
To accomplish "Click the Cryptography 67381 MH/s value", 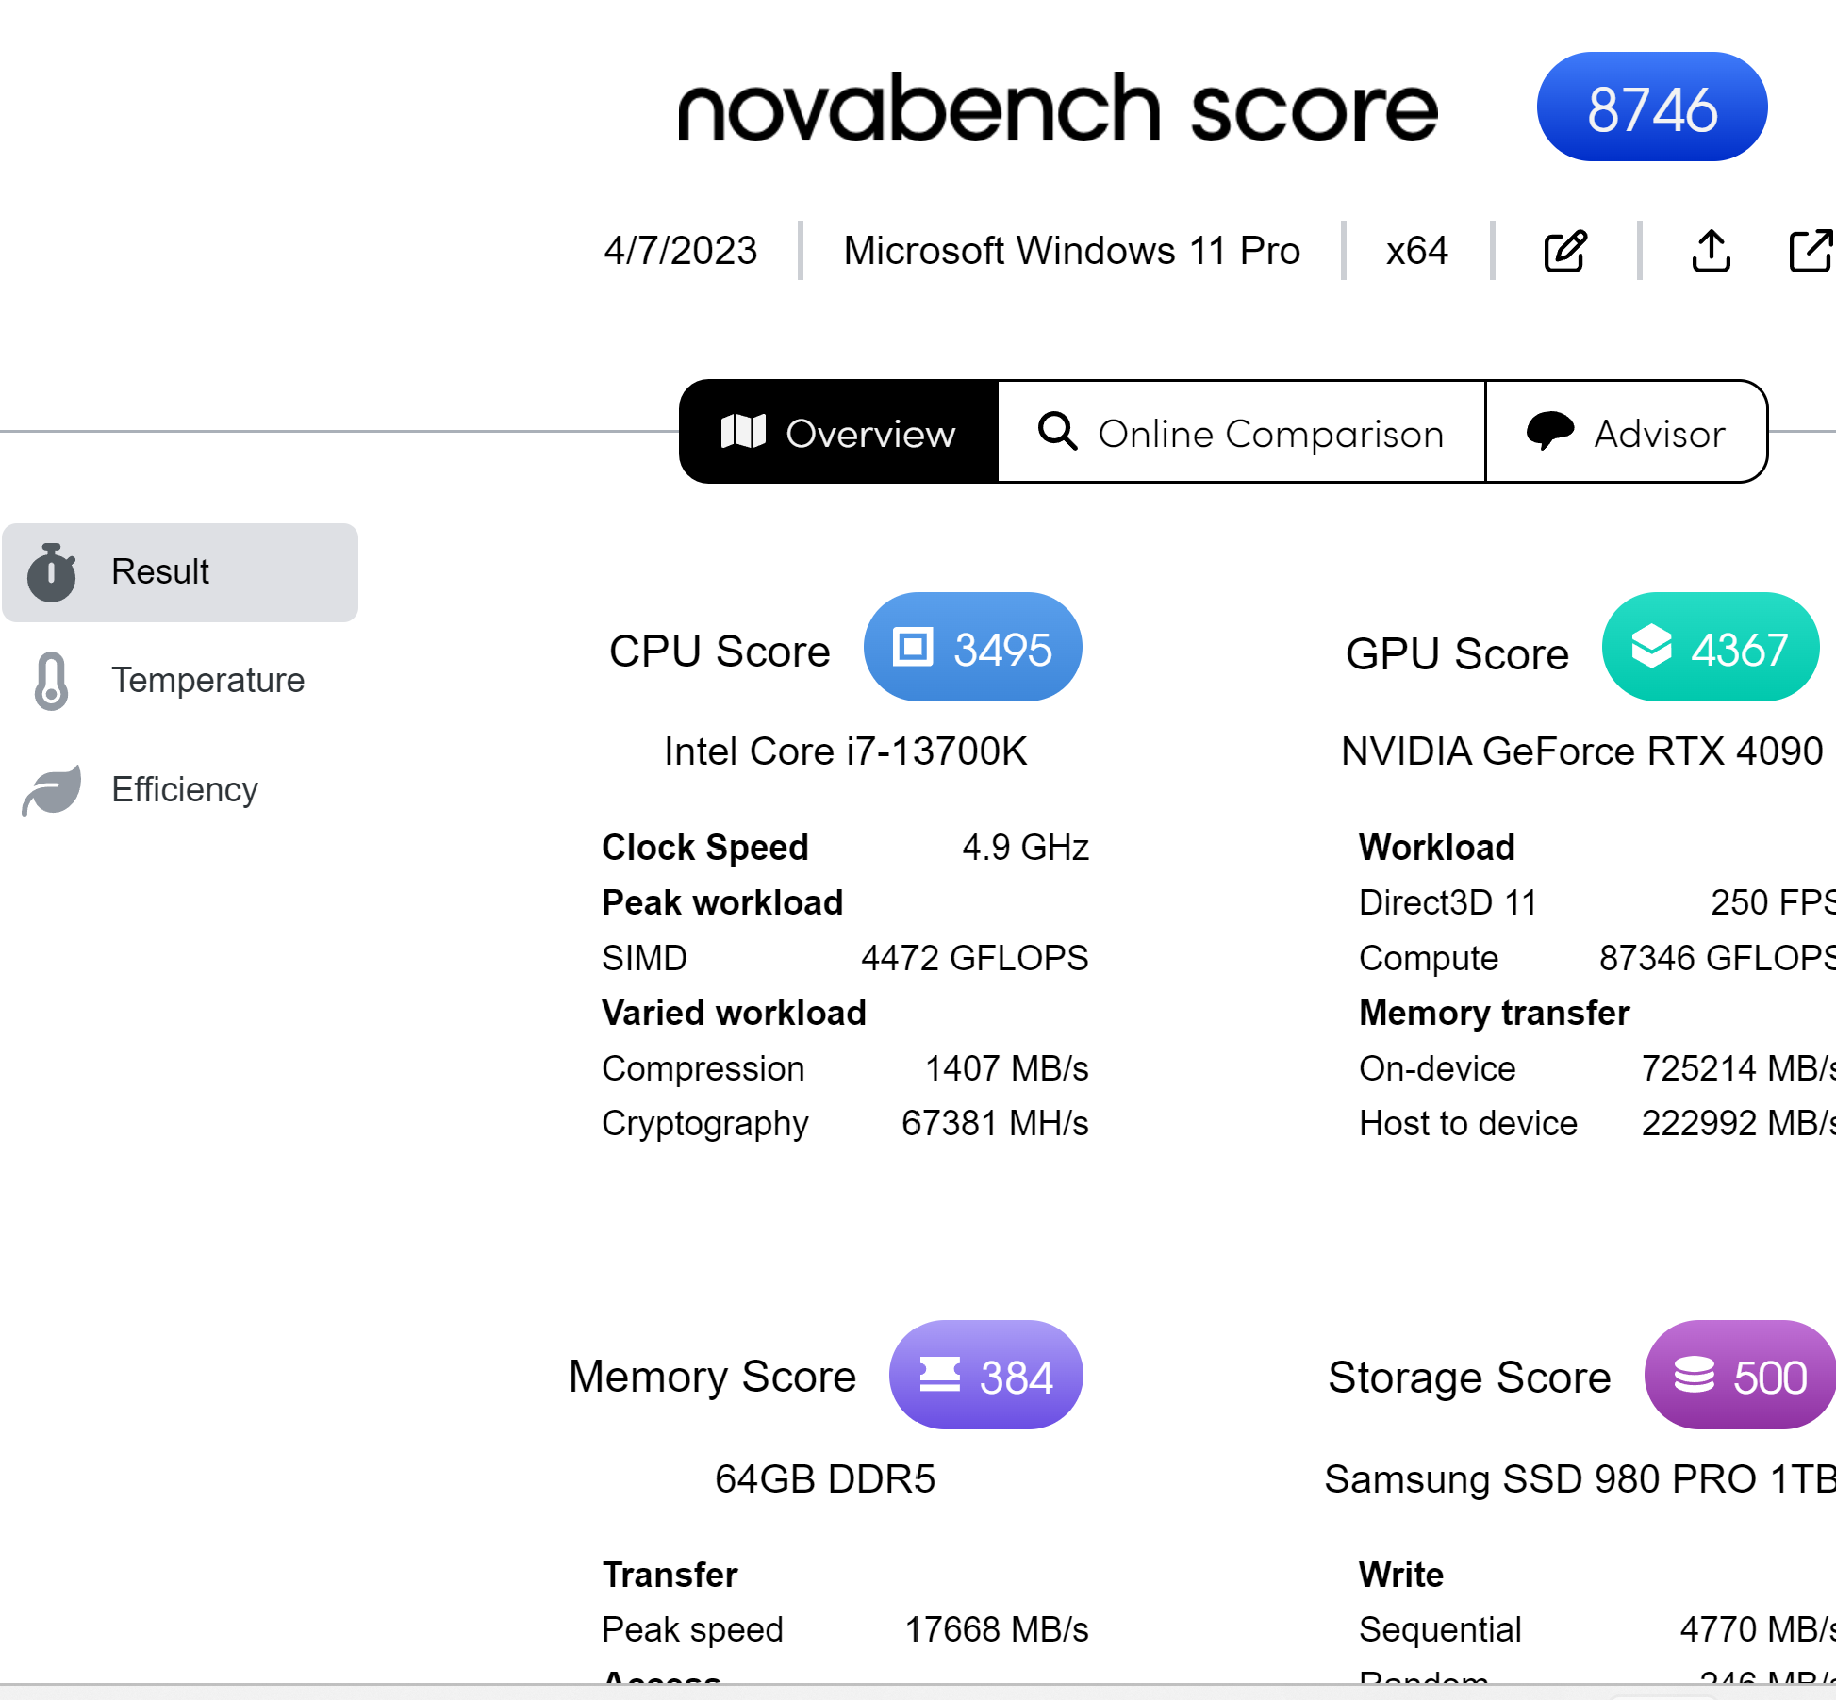I will click(995, 1123).
